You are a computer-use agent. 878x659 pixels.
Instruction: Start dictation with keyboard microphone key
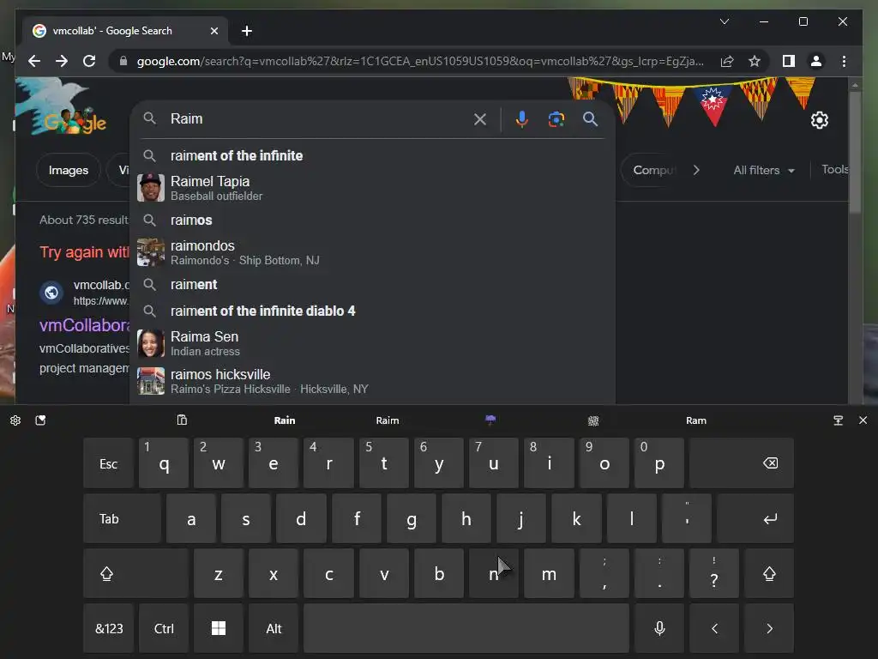[x=659, y=628]
